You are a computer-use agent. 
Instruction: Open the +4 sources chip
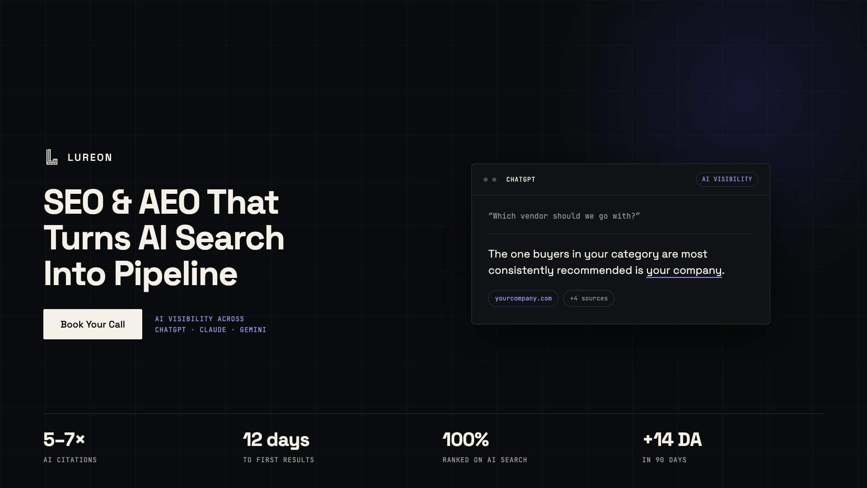pyautogui.click(x=589, y=298)
